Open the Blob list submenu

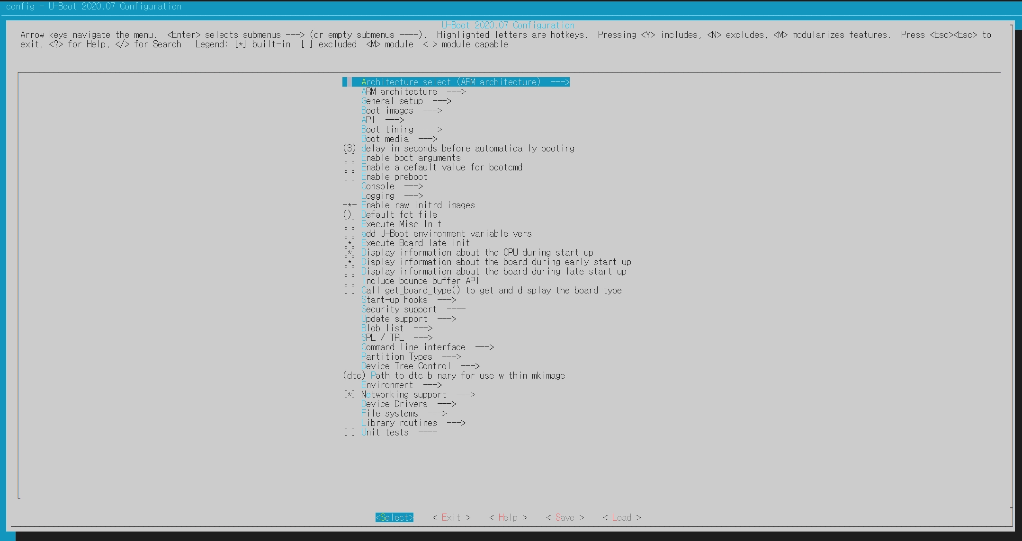coord(397,328)
